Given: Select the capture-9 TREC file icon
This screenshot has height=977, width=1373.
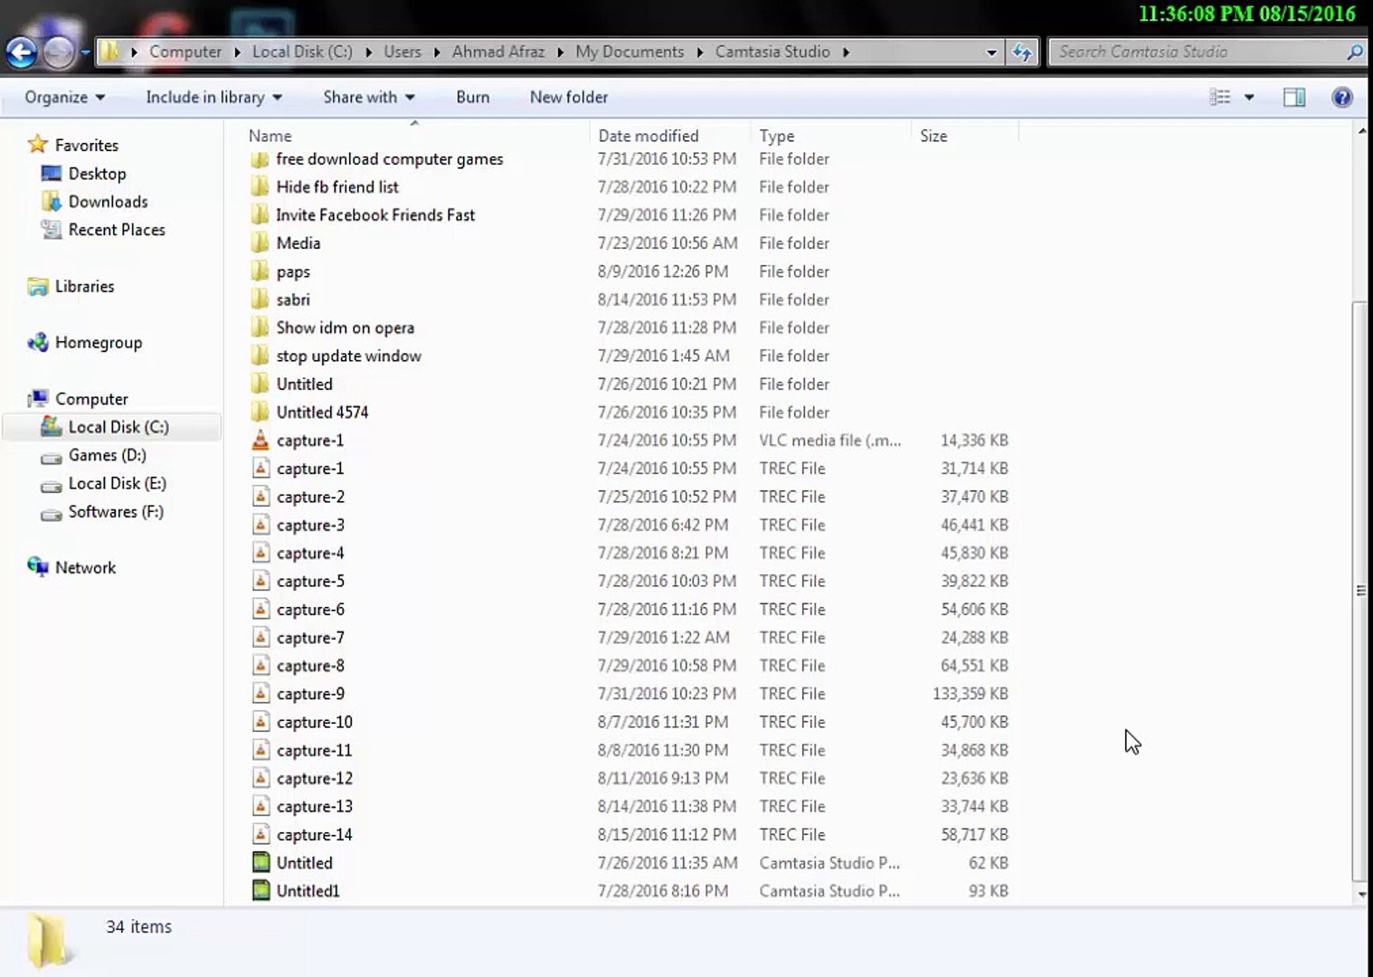Looking at the screenshot, I should pos(260,694).
